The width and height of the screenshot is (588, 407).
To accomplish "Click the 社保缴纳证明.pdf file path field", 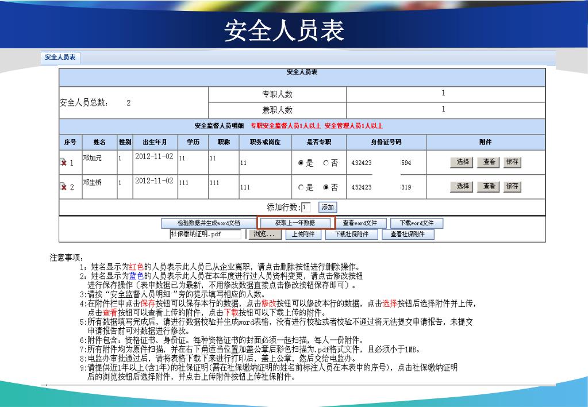I will point(205,235).
